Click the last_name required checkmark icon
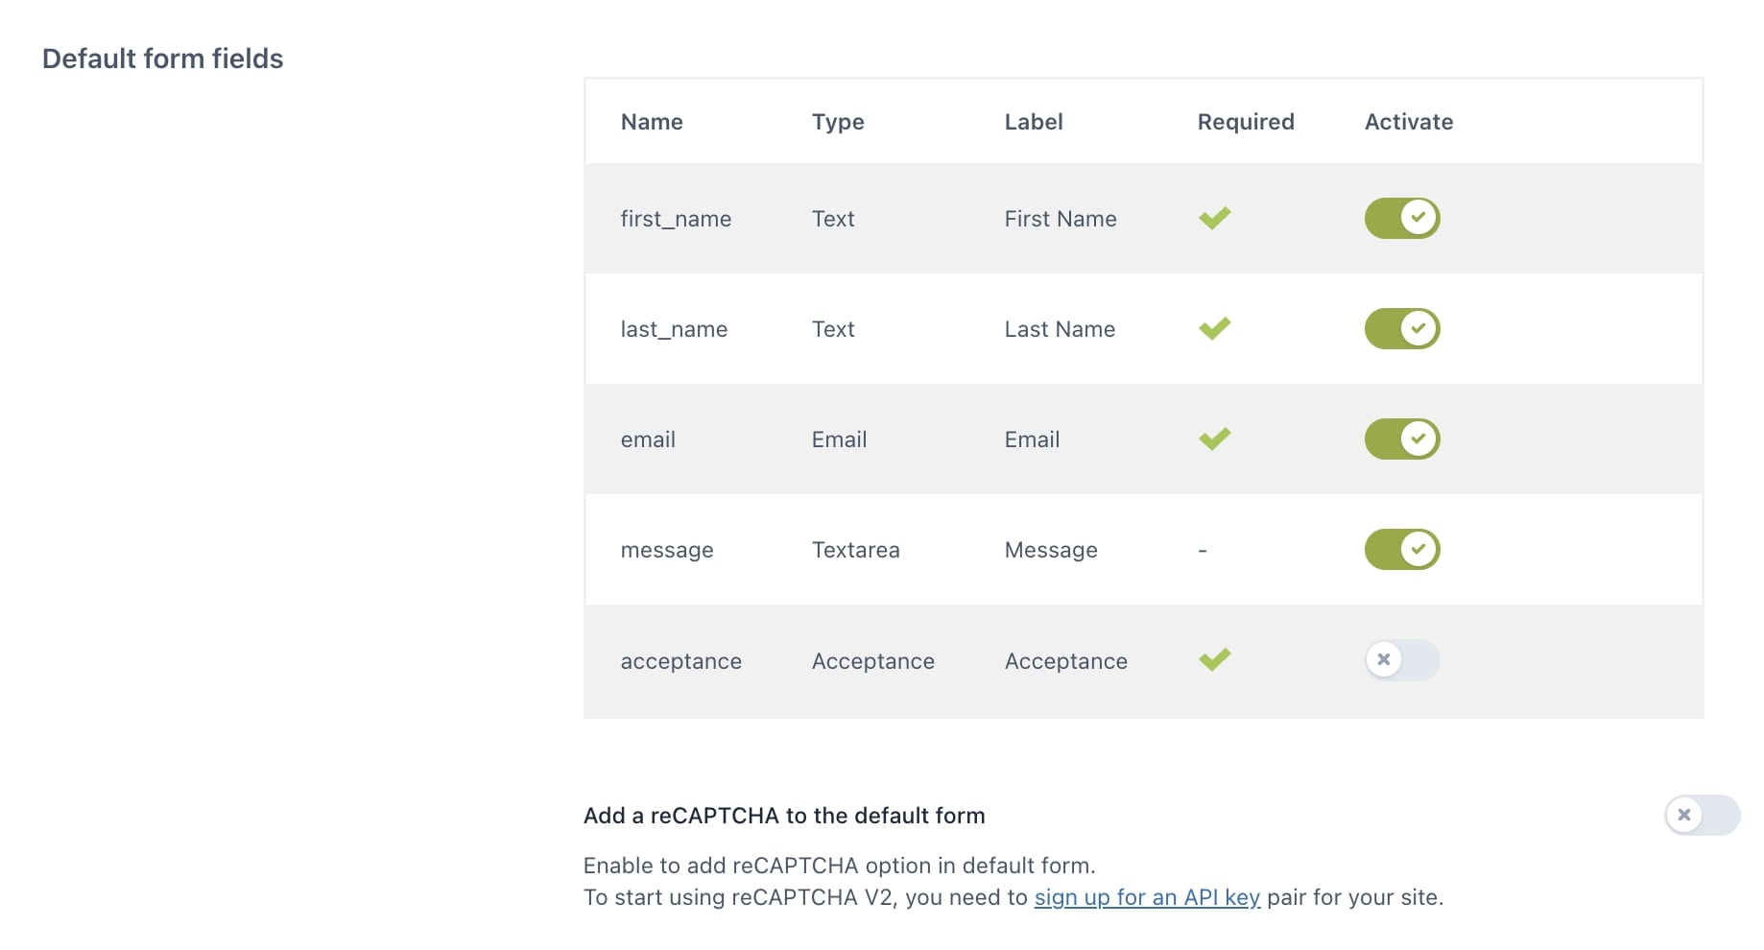The width and height of the screenshot is (1764, 950). [x=1214, y=329]
